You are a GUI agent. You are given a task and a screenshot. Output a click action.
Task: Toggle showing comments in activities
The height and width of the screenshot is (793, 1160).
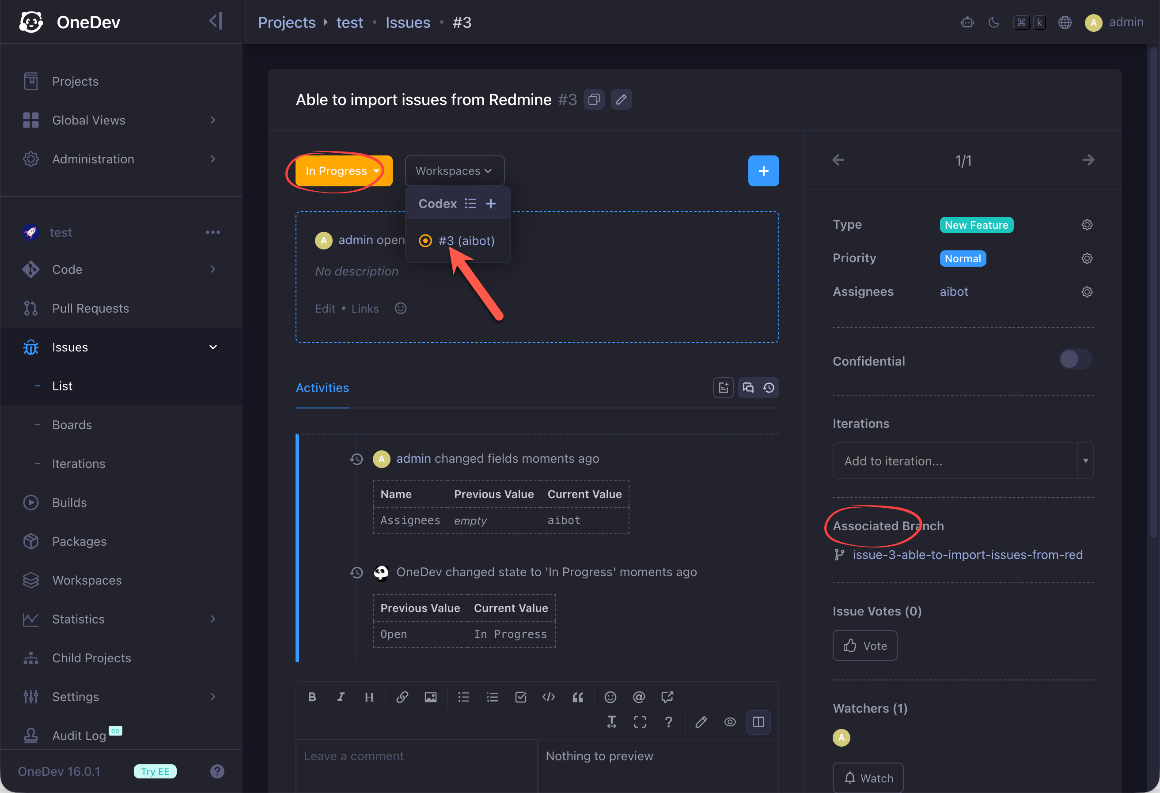[748, 388]
